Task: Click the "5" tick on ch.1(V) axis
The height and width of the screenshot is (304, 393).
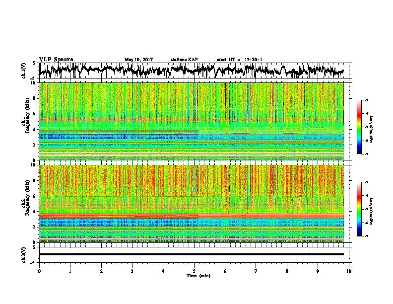Action: [x=34, y=63]
